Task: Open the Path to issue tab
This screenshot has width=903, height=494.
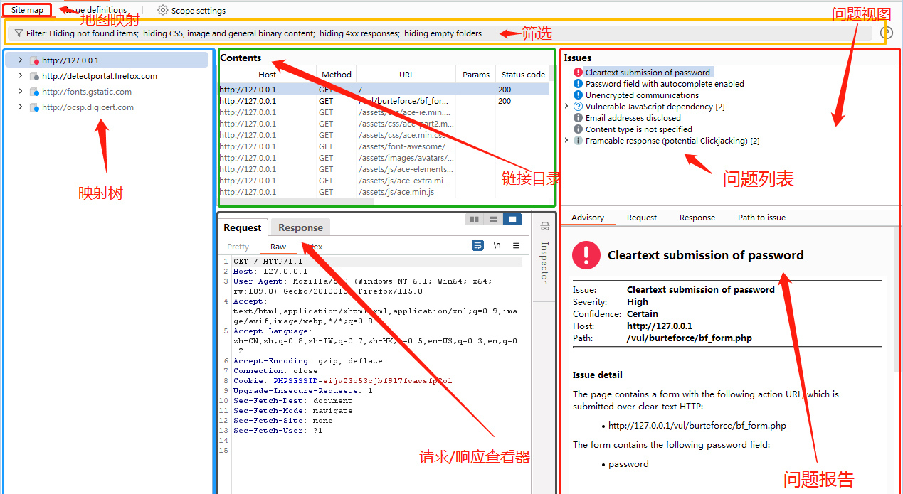Action: (x=761, y=218)
